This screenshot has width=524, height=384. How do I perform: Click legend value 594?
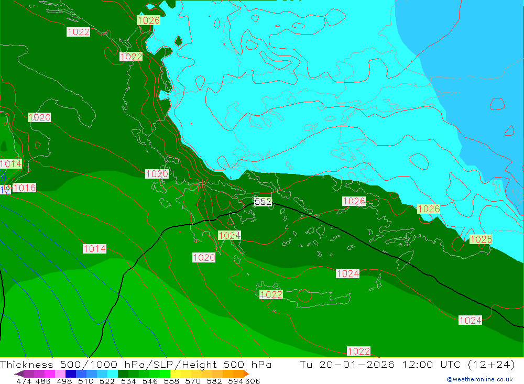pos(236,381)
